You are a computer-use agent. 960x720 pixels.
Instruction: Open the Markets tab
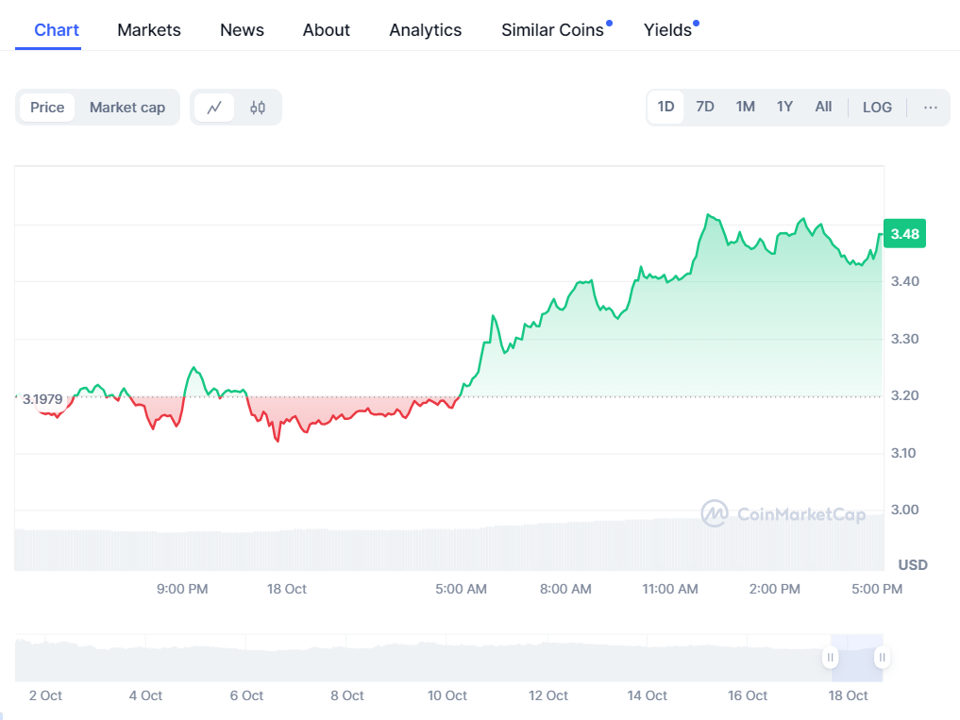click(148, 29)
